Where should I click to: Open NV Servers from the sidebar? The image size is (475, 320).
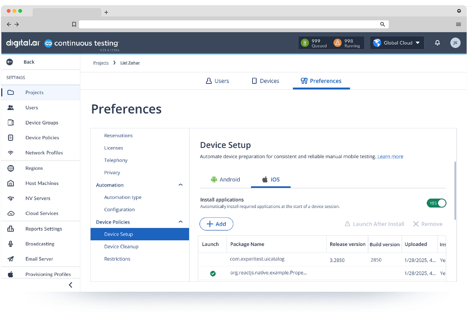click(x=38, y=198)
